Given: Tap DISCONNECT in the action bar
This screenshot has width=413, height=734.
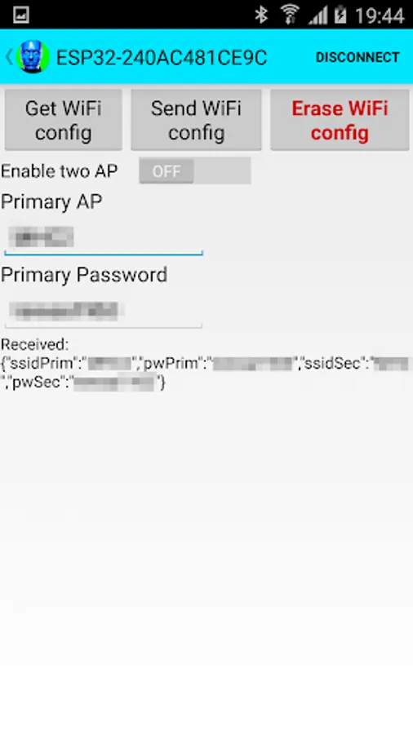Looking at the screenshot, I should [x=357, y=57].
